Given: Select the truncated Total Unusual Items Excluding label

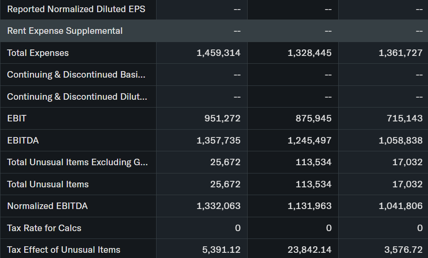Looking at the screenshot, I should [x=77, y=162].
